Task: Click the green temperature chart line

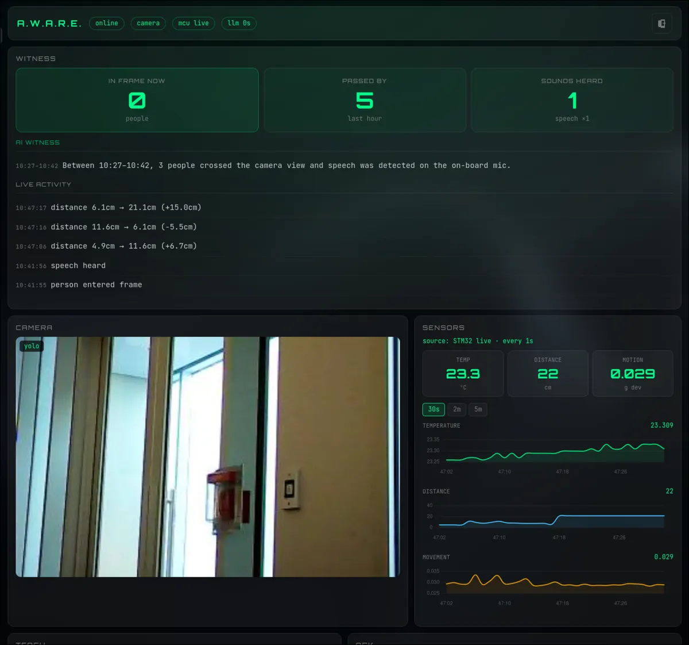Action: (x=555, y=452)
